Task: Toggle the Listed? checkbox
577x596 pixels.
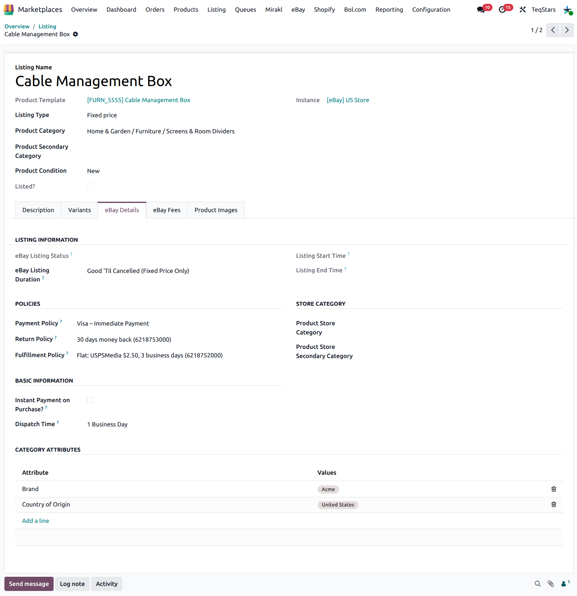Action: (x=90, y=186)
